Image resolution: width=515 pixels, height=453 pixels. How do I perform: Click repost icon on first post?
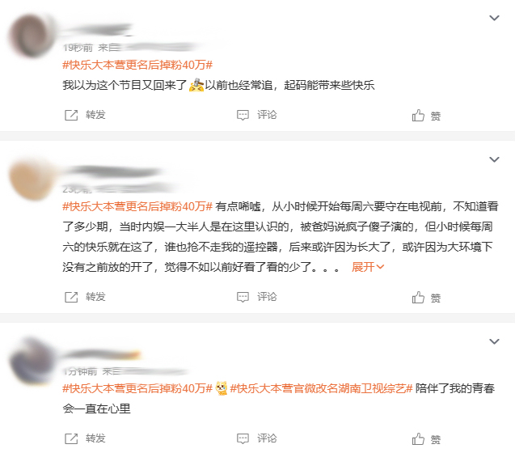71,115
